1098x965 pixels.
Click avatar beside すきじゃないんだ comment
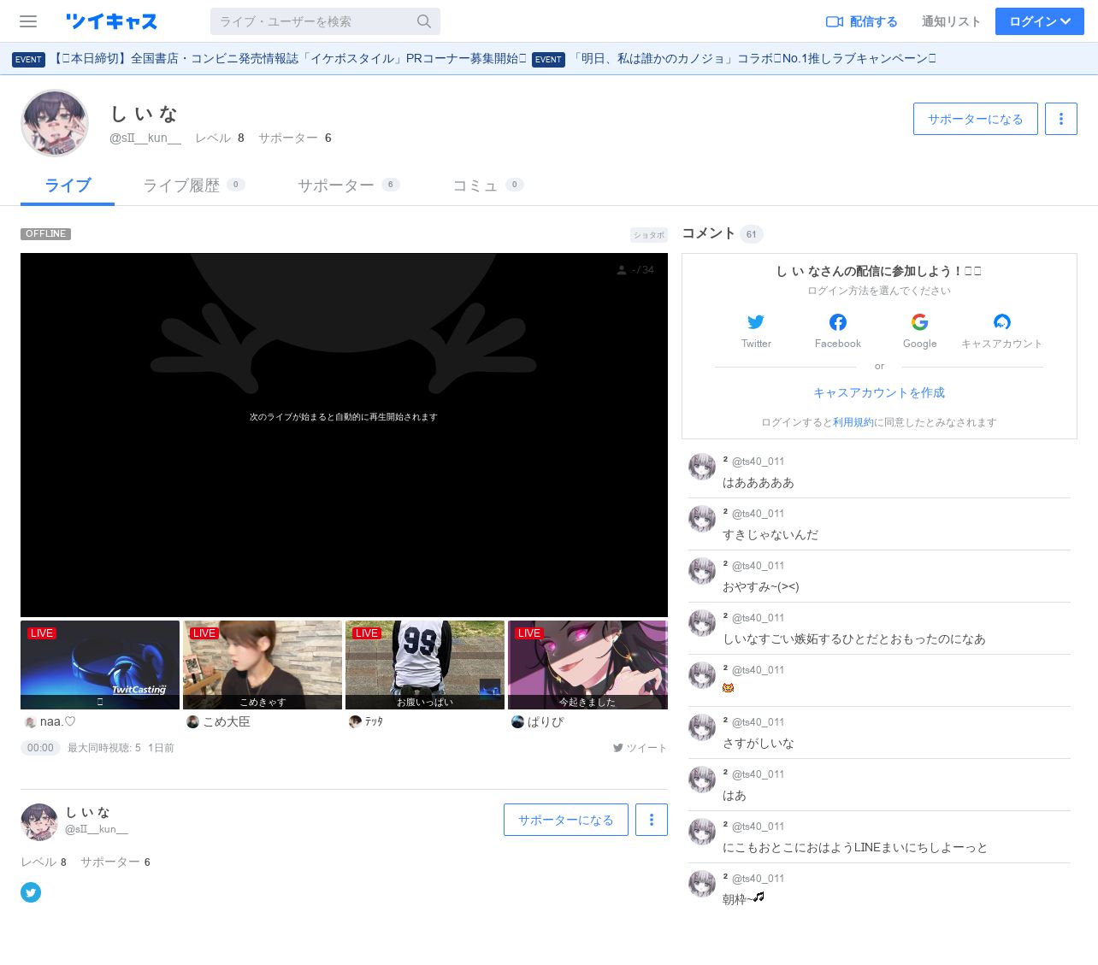(702, 519)
